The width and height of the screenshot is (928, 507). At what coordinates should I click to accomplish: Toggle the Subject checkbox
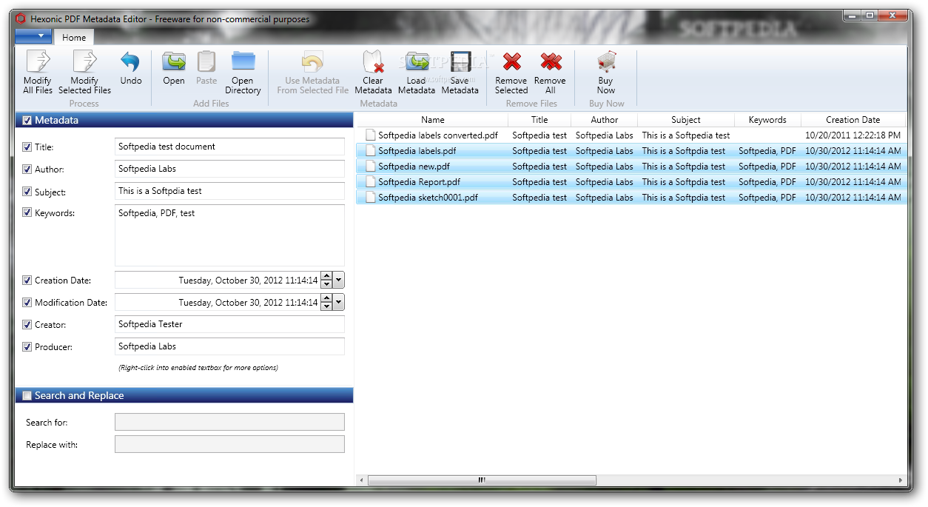(27, 192)
